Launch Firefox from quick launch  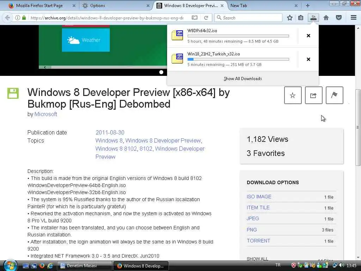click(x=42, y=266)
